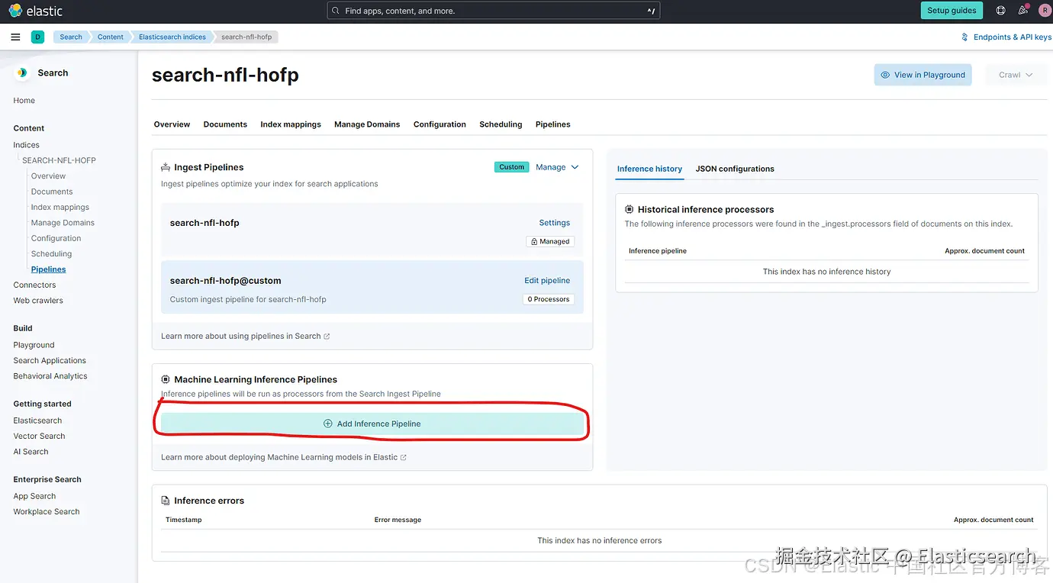Open Learn more about deploying ML models link

click(284, 457)
